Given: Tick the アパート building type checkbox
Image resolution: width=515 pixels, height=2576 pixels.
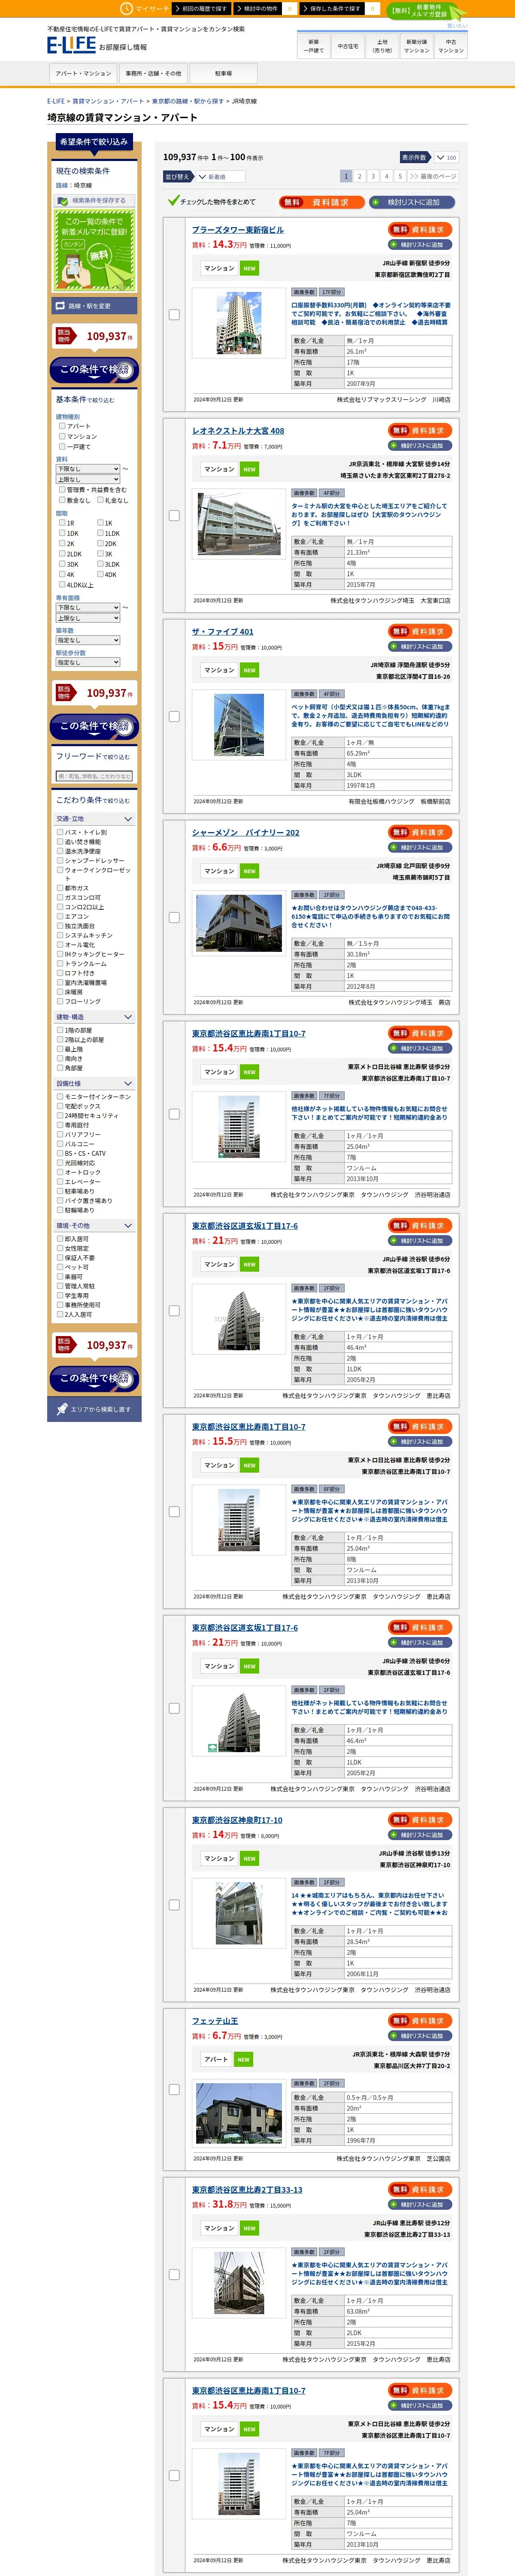Looking at the screenshot, I should [x=62, y=426].
